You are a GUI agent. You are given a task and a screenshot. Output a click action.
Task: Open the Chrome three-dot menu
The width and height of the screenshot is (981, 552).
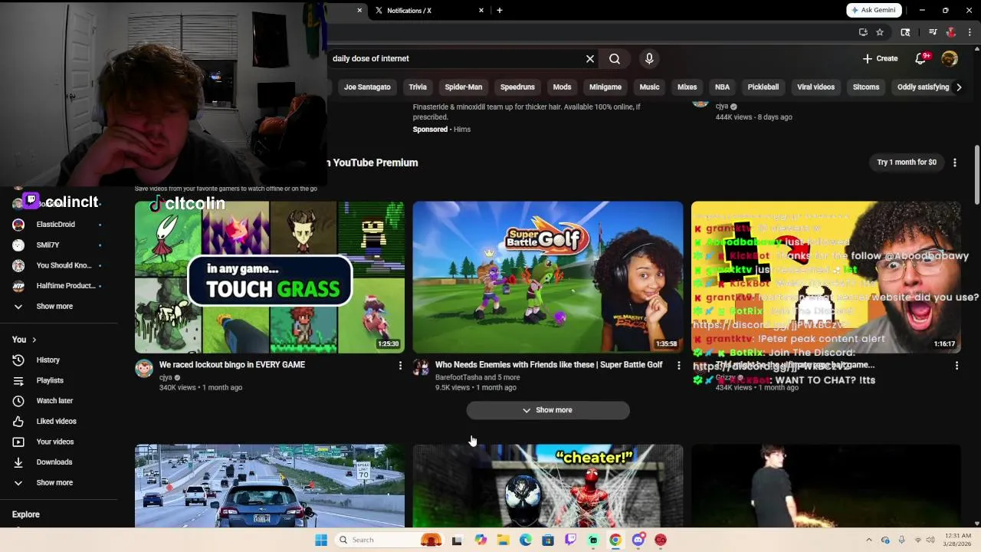pos(970,32)
